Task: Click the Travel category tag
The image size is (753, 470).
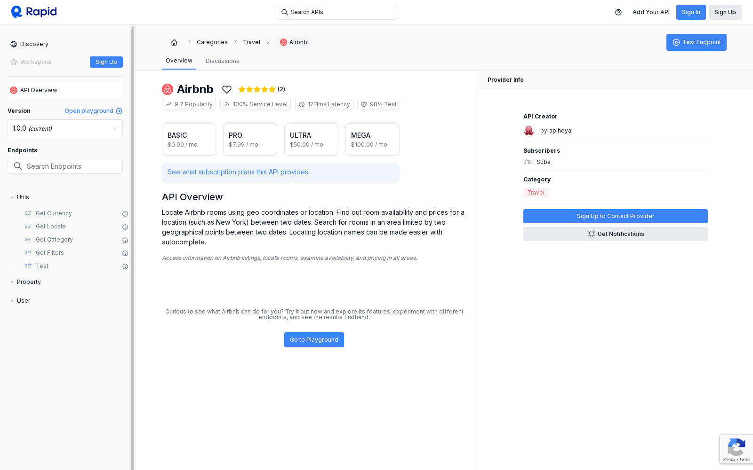Action: (x=536, y=193)
